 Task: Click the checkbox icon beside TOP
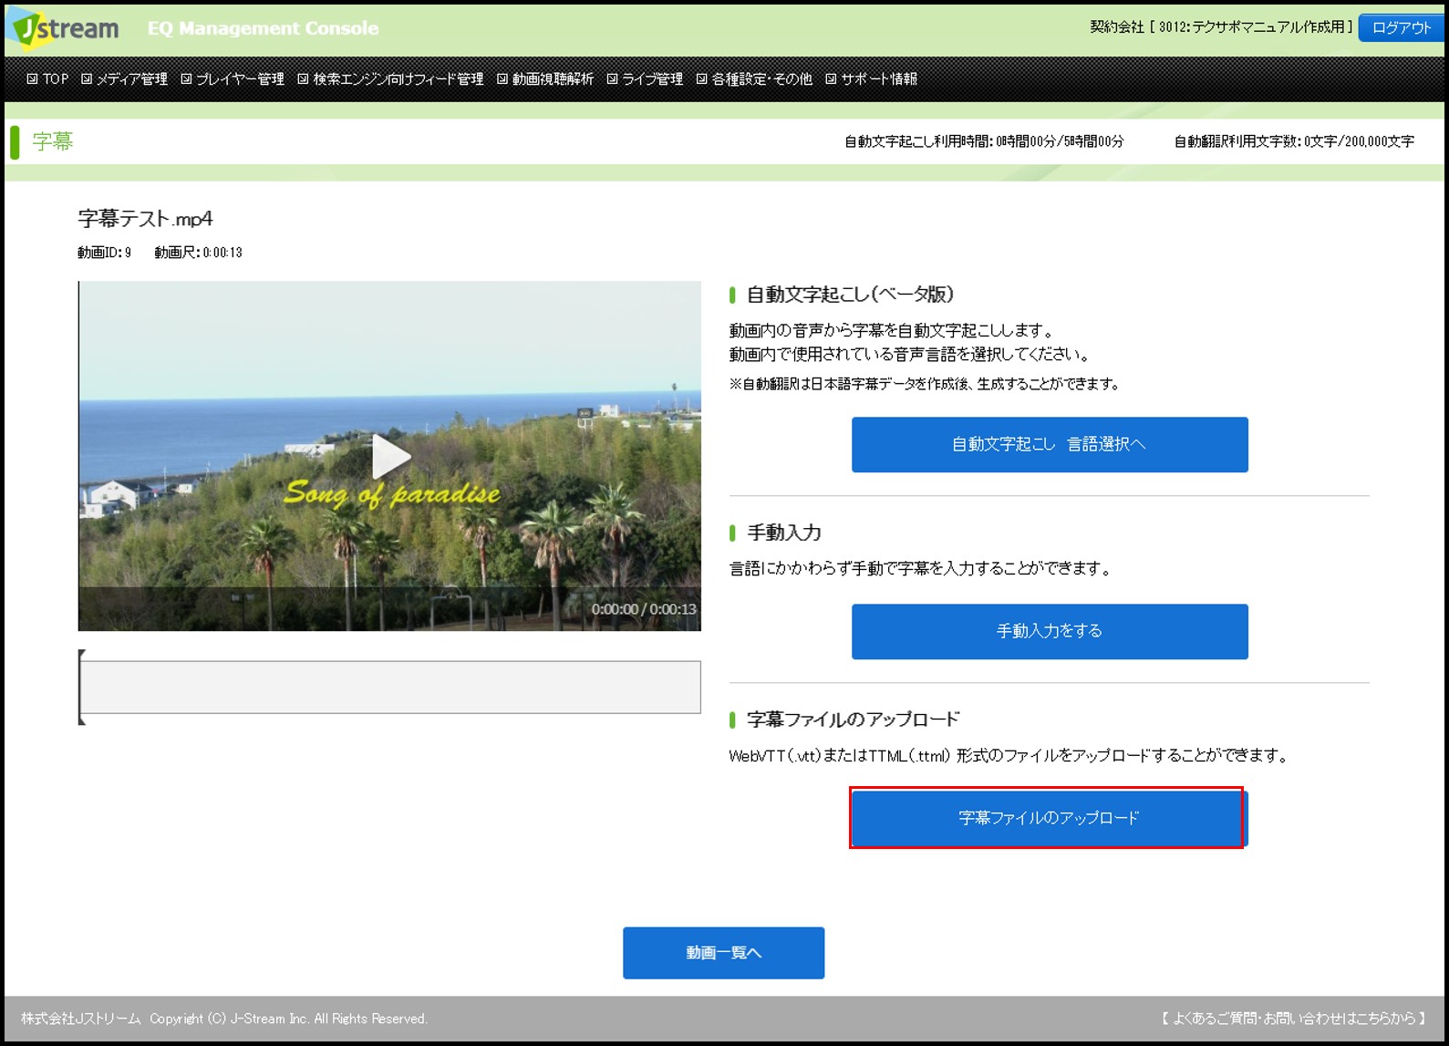32,79
